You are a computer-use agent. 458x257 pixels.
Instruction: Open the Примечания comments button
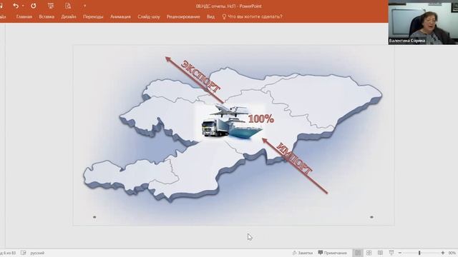tap(332, 253)
